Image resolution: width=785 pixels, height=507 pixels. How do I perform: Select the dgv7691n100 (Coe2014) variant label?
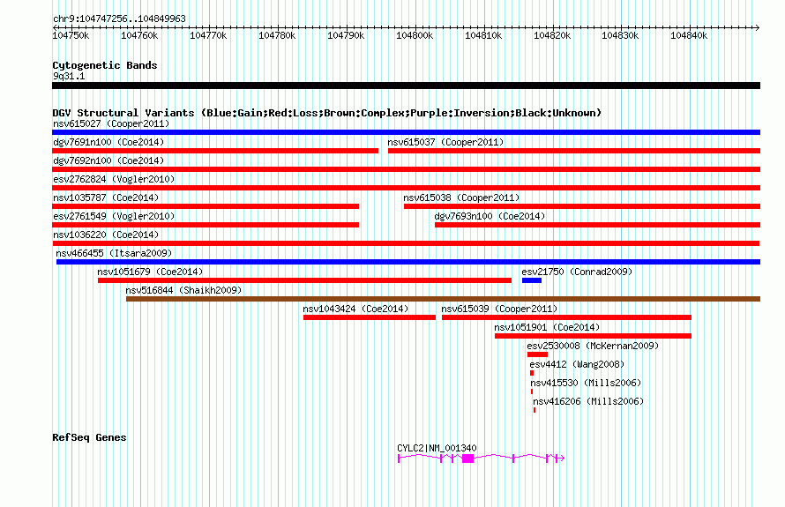coord(108,142)
